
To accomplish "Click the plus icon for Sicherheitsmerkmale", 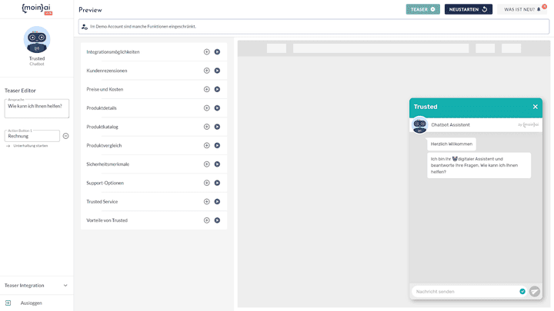I will [x=207, y=164].
